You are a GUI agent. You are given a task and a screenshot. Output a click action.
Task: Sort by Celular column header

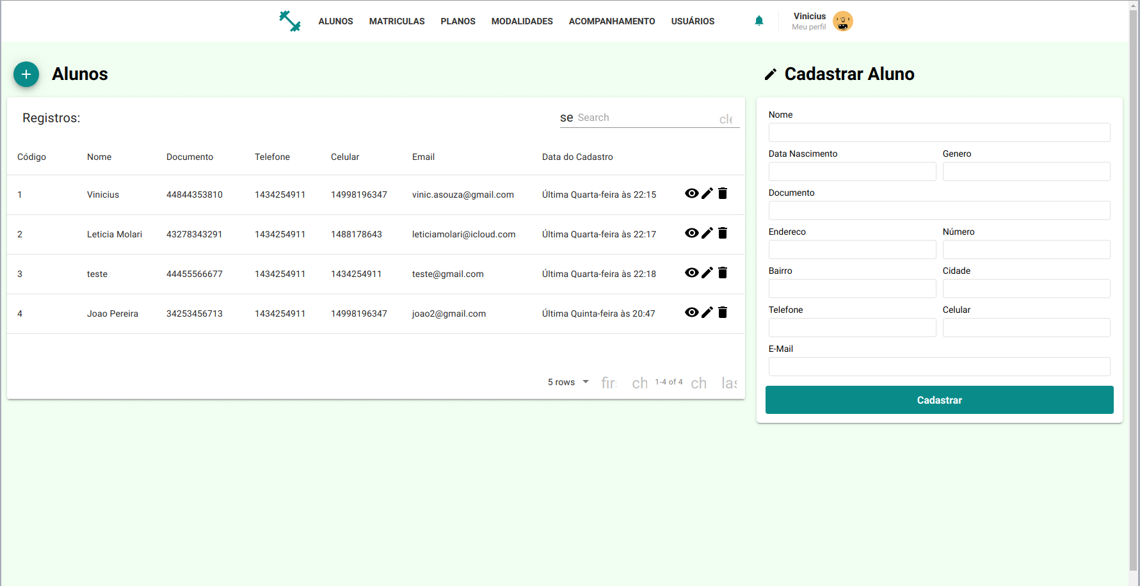click(x=345, y=157)
